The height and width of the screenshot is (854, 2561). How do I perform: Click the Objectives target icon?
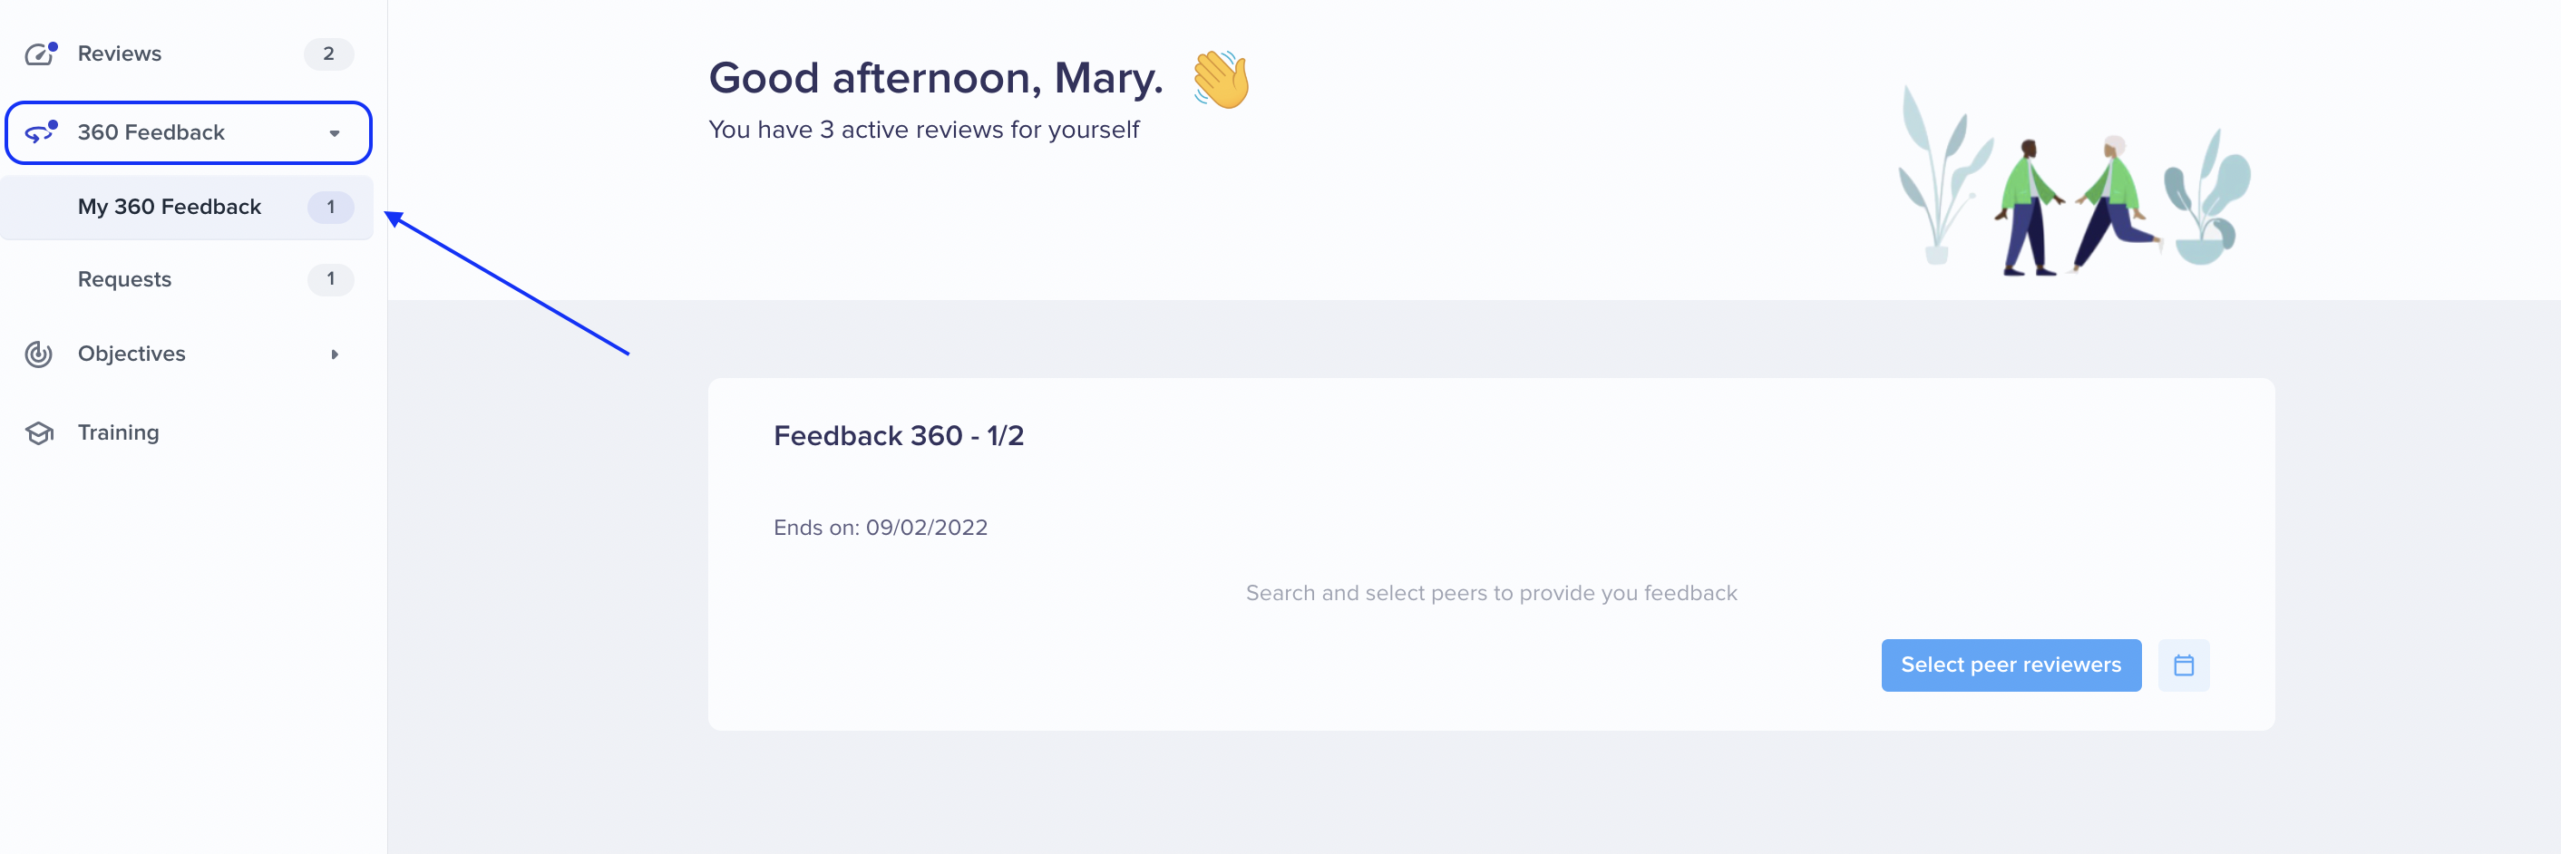[x=39, y=354]
